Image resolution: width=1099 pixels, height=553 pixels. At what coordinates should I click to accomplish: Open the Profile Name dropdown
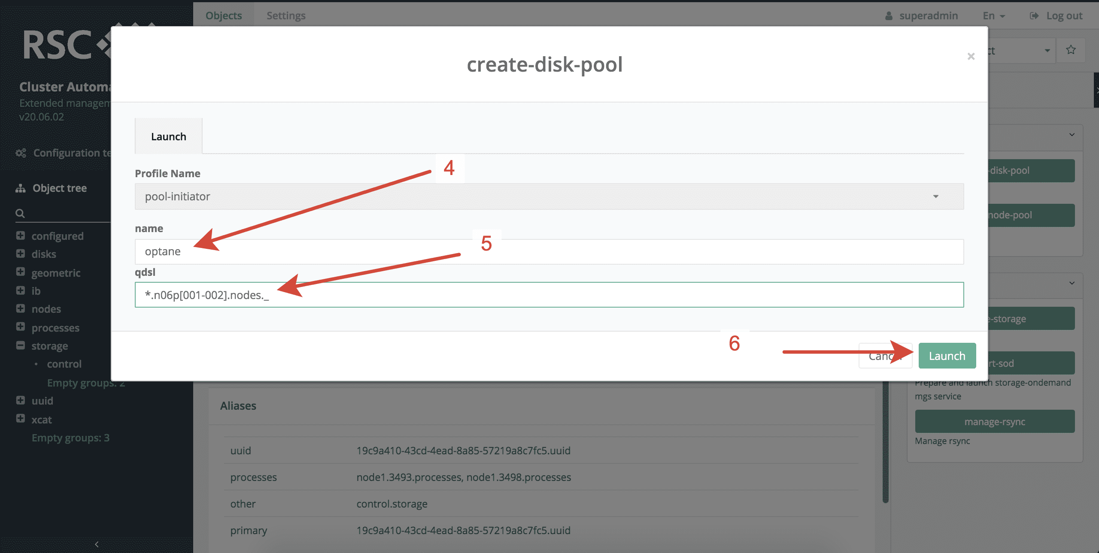549,196
